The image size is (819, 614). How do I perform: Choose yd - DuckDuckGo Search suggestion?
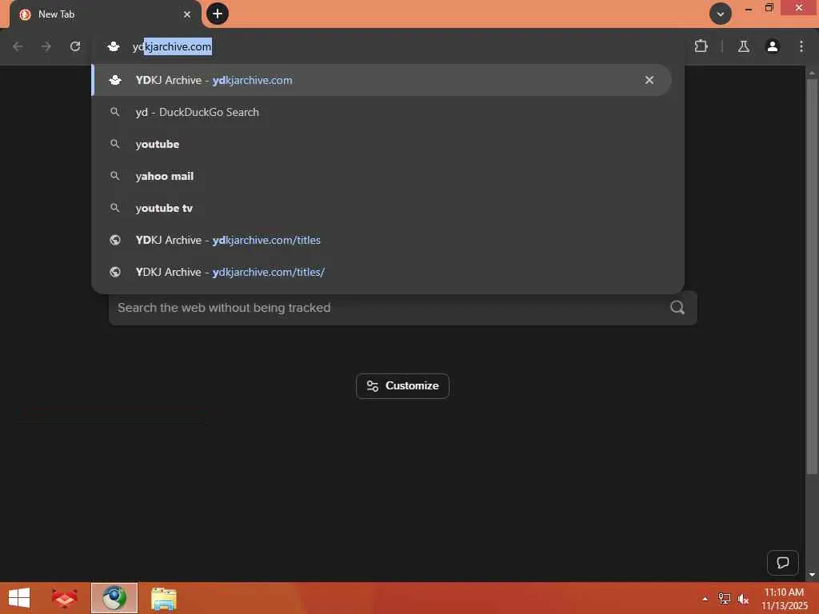click(382, 112)
